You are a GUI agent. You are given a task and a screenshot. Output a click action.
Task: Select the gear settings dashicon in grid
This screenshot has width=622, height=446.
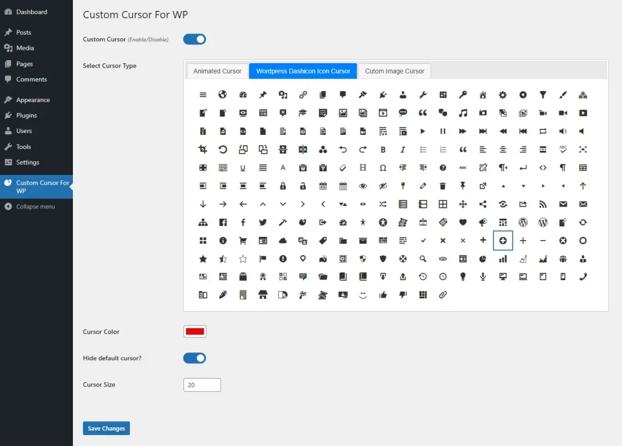(502, 95)
